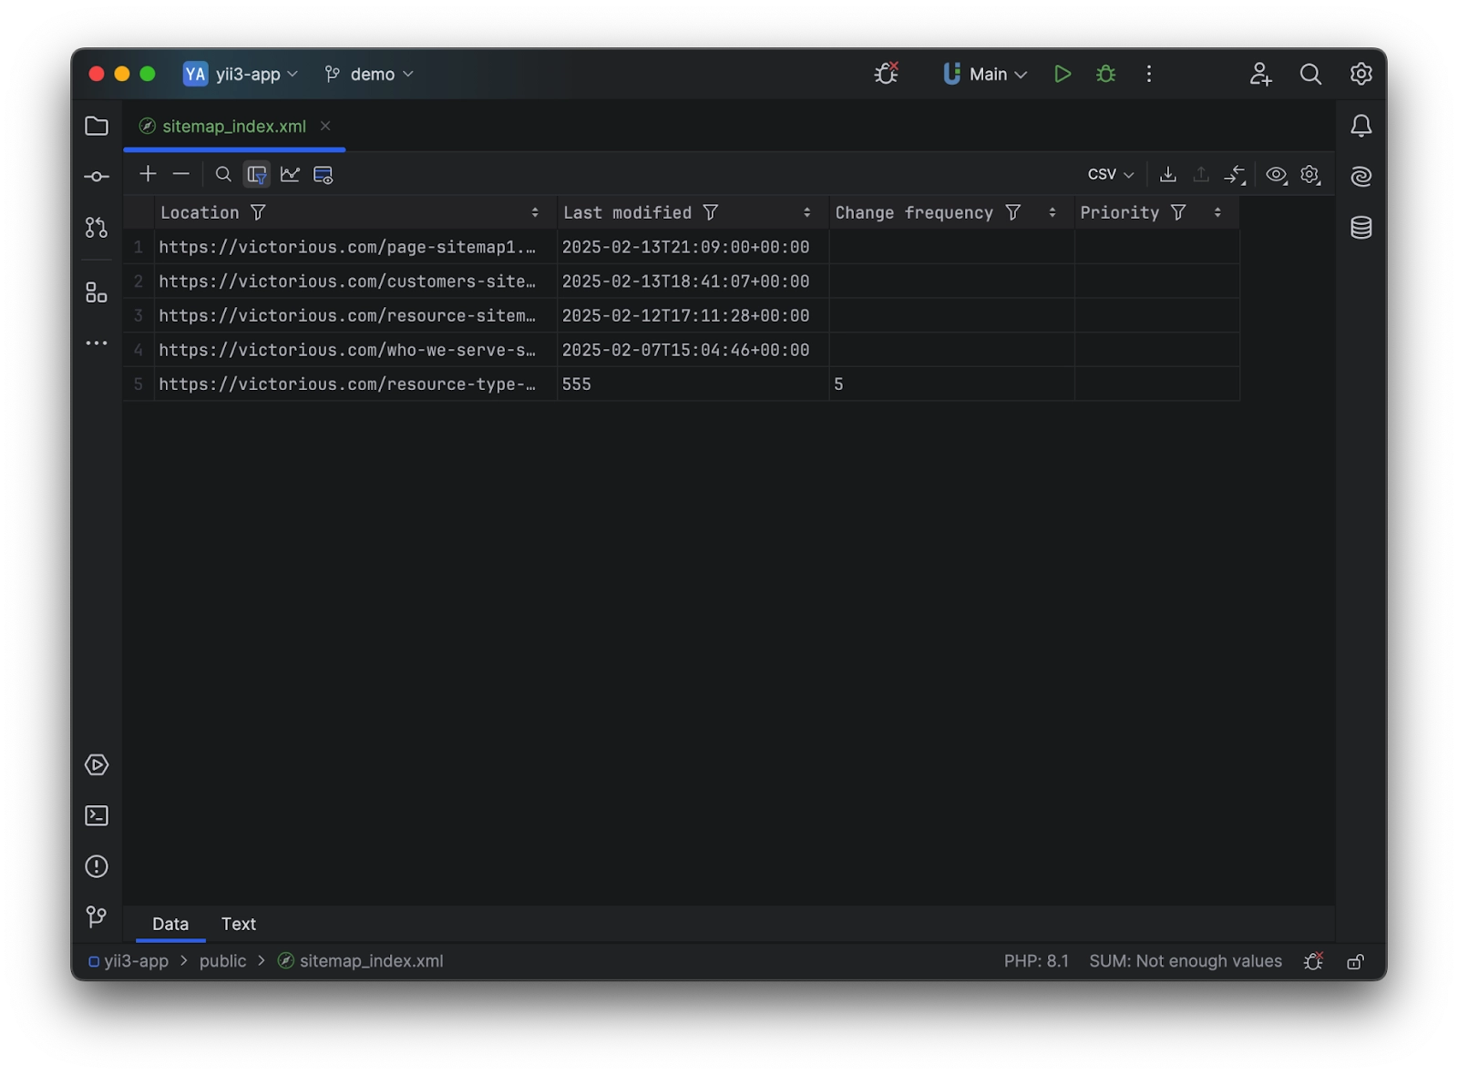Open the demo branch dropdown
The width and height of the screenshot is (1458, 1075).
click(368, 74)
